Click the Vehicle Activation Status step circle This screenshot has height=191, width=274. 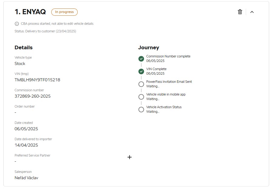pos(141,109)
